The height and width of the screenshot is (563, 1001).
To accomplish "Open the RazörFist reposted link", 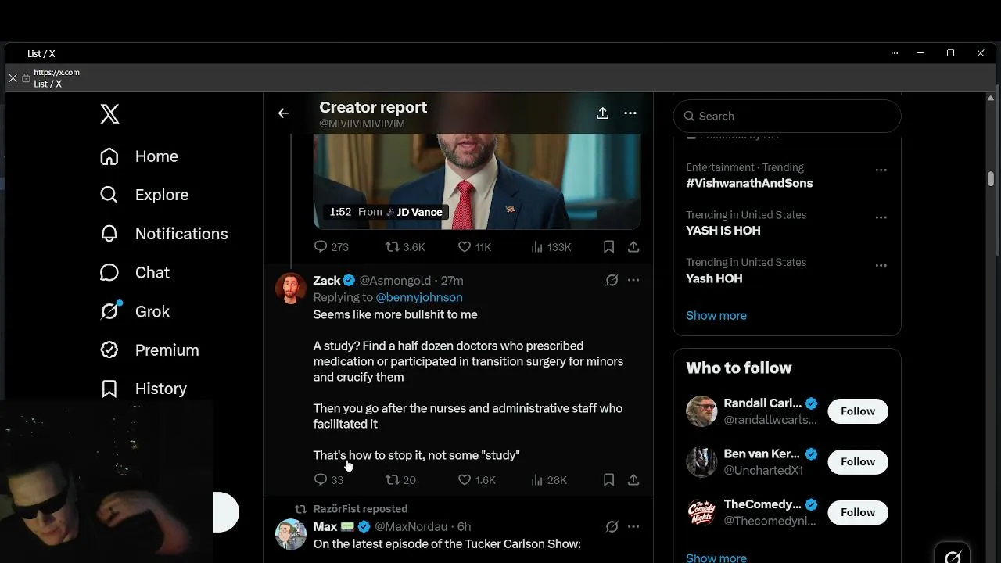I will click(x=361, y=509).
